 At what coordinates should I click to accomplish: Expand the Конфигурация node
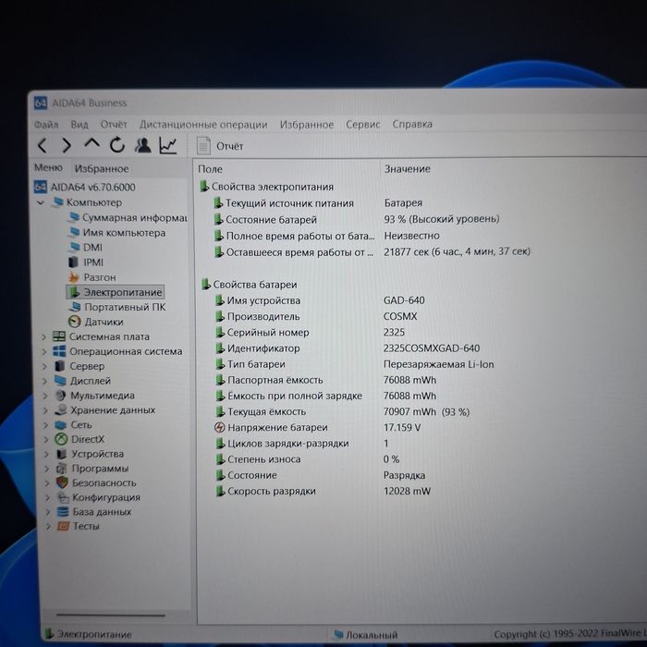pos(48,497)
